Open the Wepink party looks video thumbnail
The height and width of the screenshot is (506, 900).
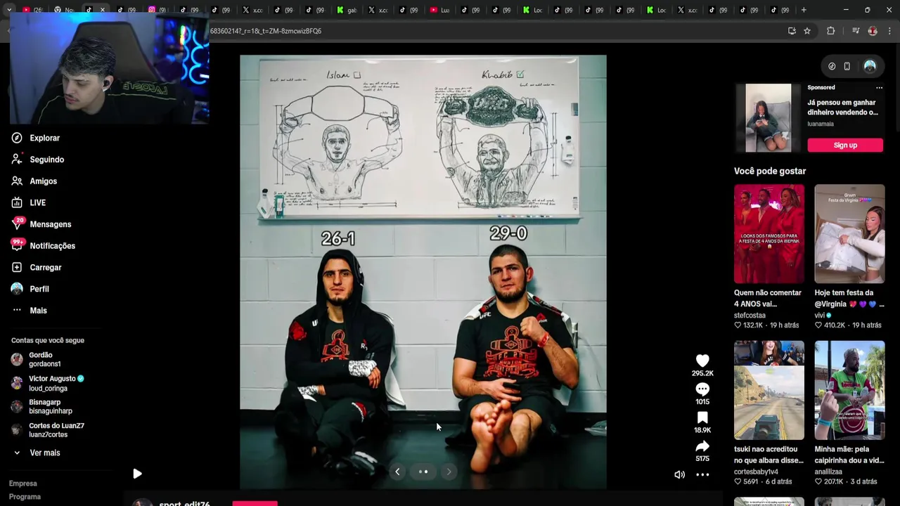(x=769, y=234)
